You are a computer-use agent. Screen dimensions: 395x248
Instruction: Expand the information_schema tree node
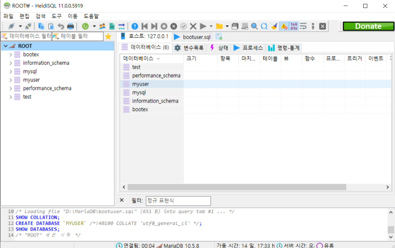pyautogui.click(x=10, y=63)
